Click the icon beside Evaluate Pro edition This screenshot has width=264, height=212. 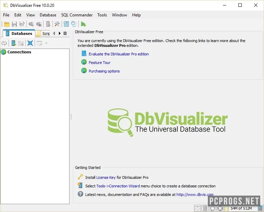coord(84,53)
